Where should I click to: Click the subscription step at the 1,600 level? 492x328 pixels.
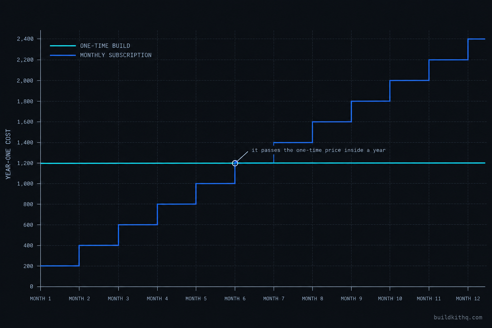tap(332, 122)
